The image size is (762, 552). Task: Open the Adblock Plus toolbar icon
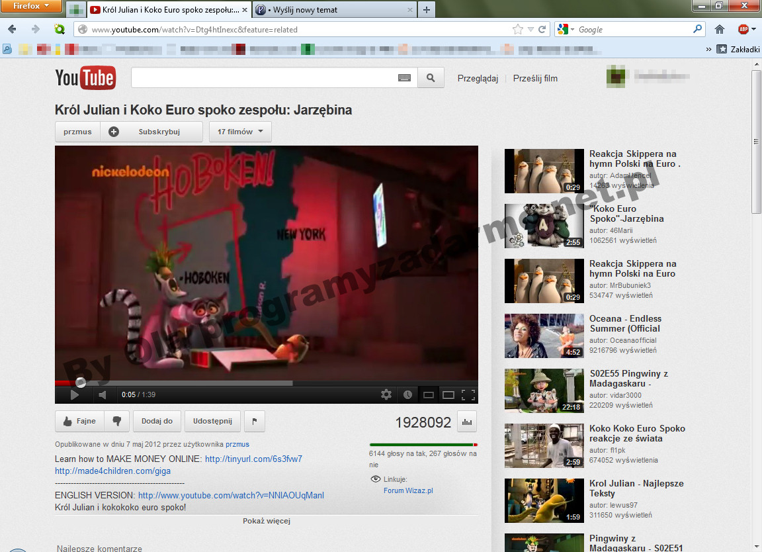(x=743, y=30)
